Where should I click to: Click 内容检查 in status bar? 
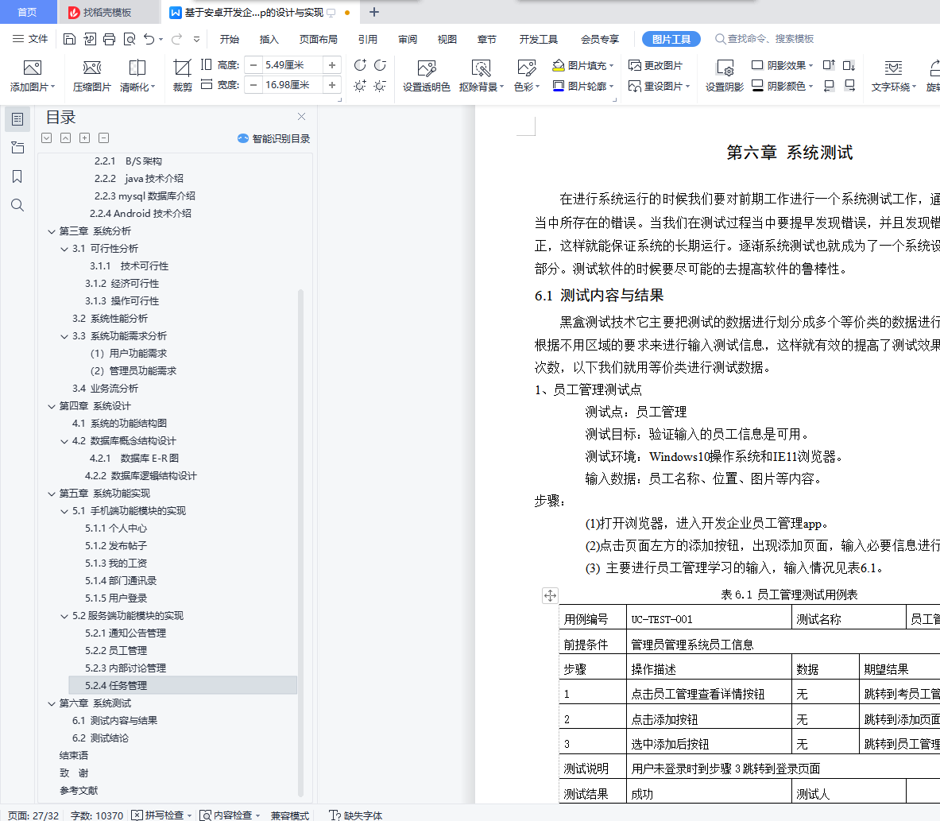pyautogui.click(x=230, y=815)
